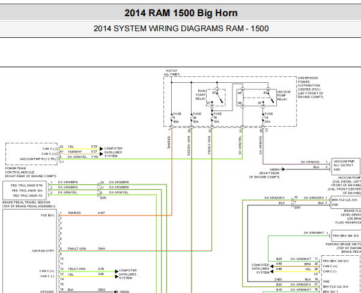The image size is (361, 293).
Task: Click the 'GROUND' pin label
Action: (47, 291)
